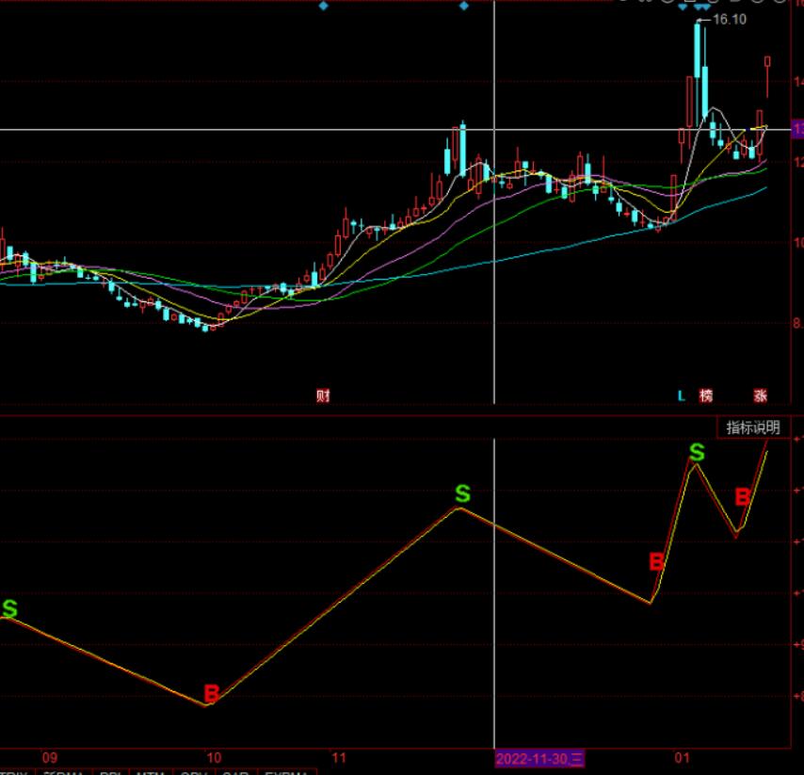Click the purple 2022-11-30 date label
The width and height of the screenshot is (804, 775).
point(540,757)
